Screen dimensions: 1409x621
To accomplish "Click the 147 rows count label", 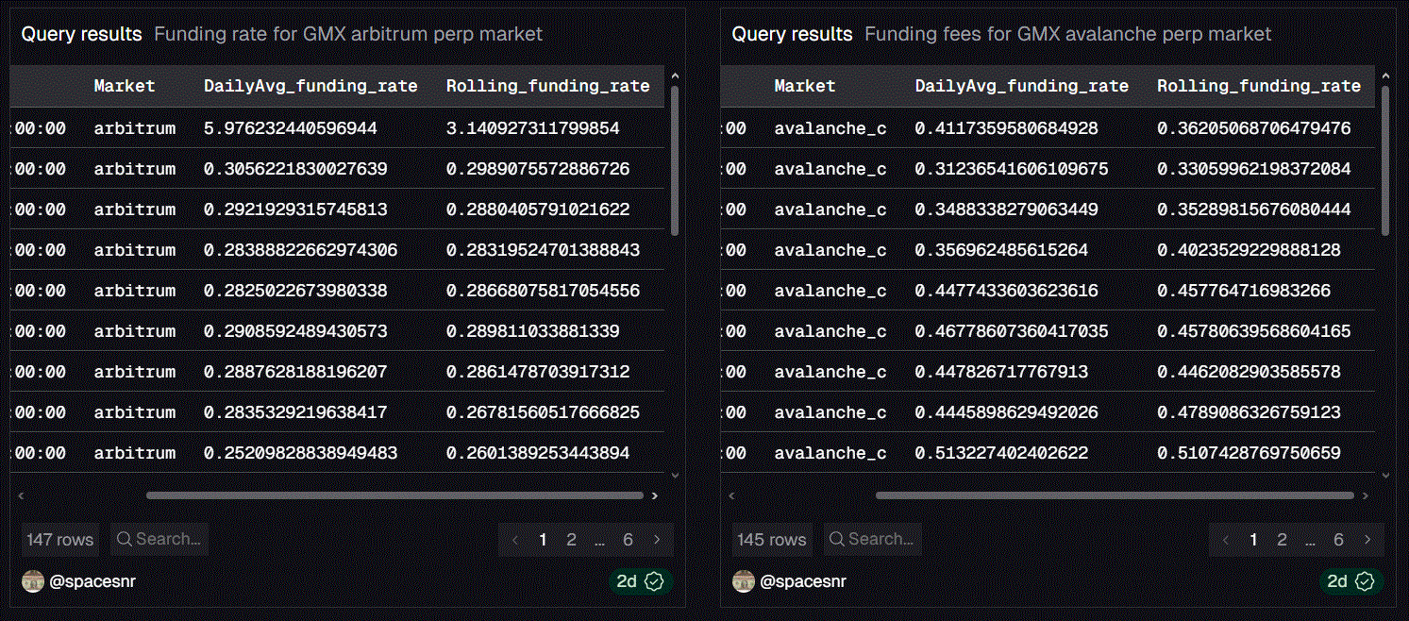I will pos(60,540).
